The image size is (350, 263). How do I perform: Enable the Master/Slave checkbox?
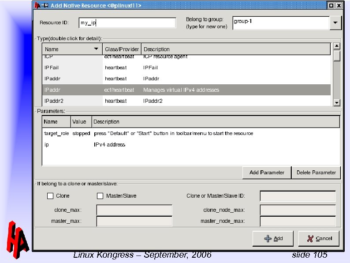(x=100, y=196)
